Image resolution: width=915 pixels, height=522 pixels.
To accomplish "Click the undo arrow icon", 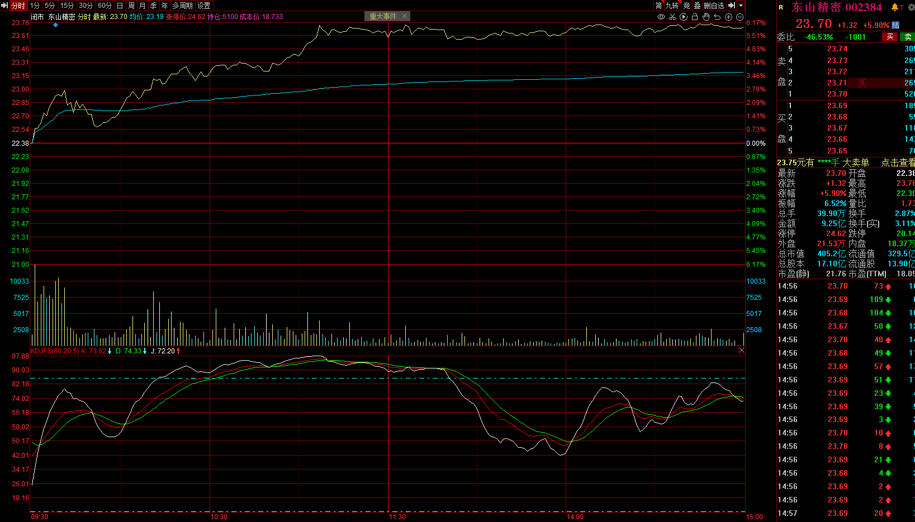I will coord(717,17).
